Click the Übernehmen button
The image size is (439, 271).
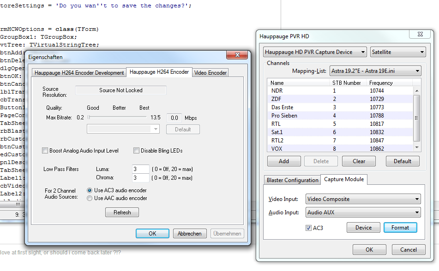pos(227,234)
